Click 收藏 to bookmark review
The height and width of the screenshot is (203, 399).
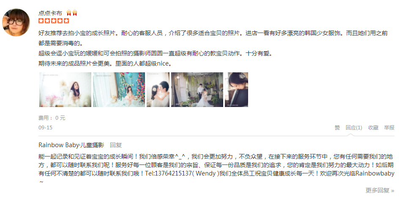pos(373,128)
